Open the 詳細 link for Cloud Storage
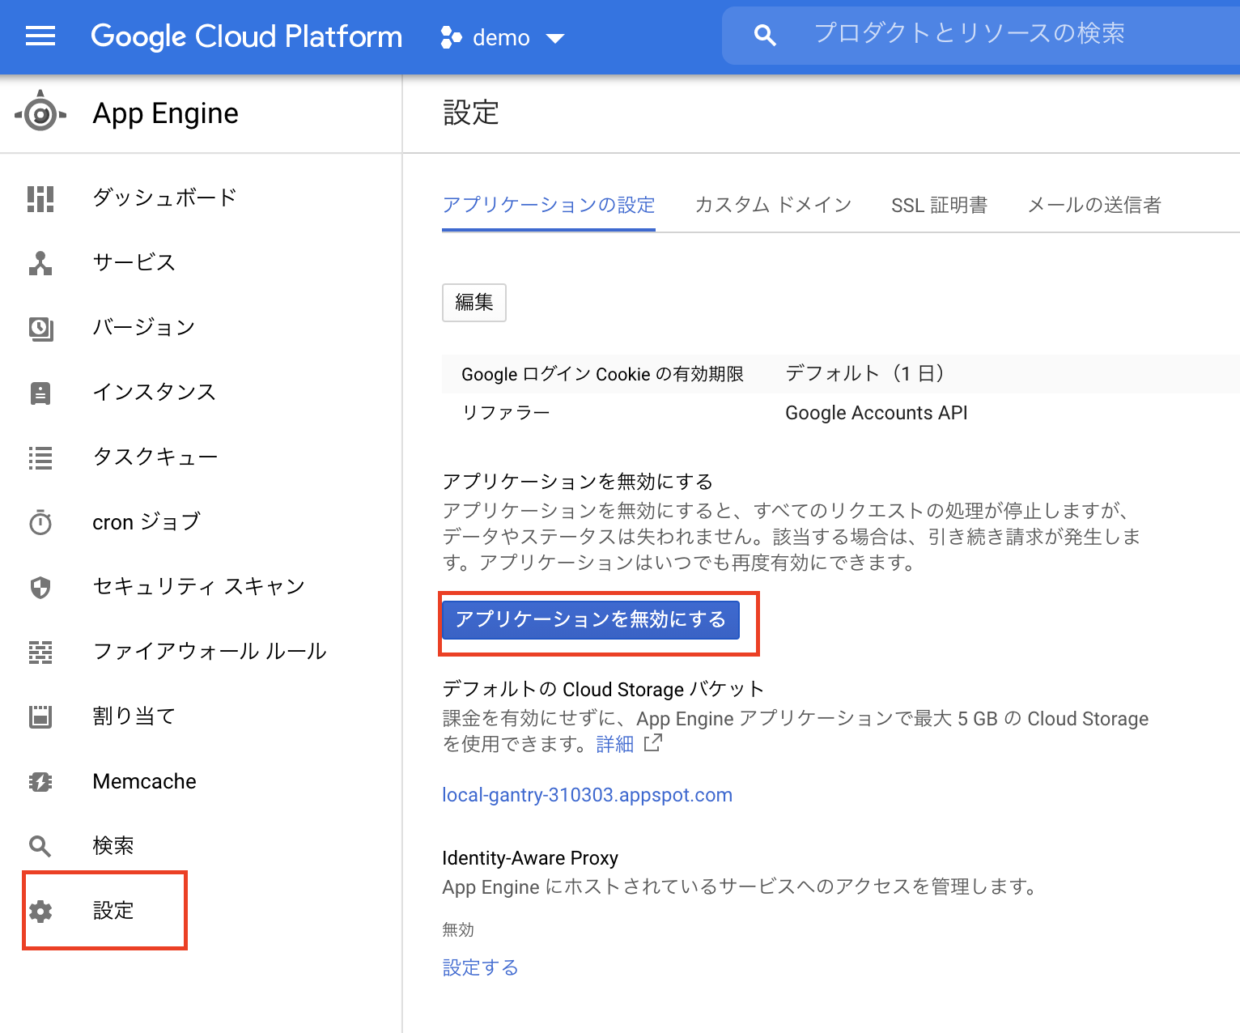Screen dimensions: 1240x1033 [x=615, y=744]
